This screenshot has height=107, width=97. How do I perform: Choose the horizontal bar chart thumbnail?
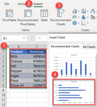[74, 92]
